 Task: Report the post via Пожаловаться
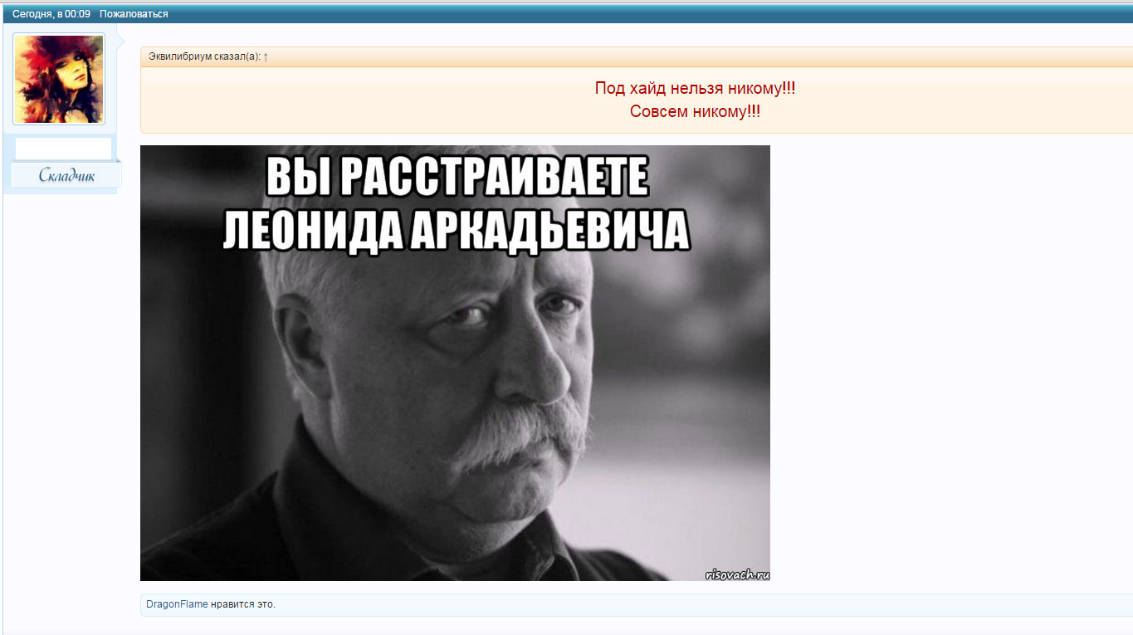[134, 14]
